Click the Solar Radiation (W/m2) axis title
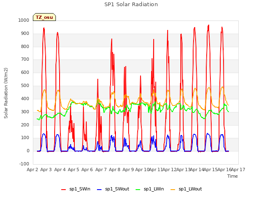This screenshot has height=197, width=263. [6, 93]
